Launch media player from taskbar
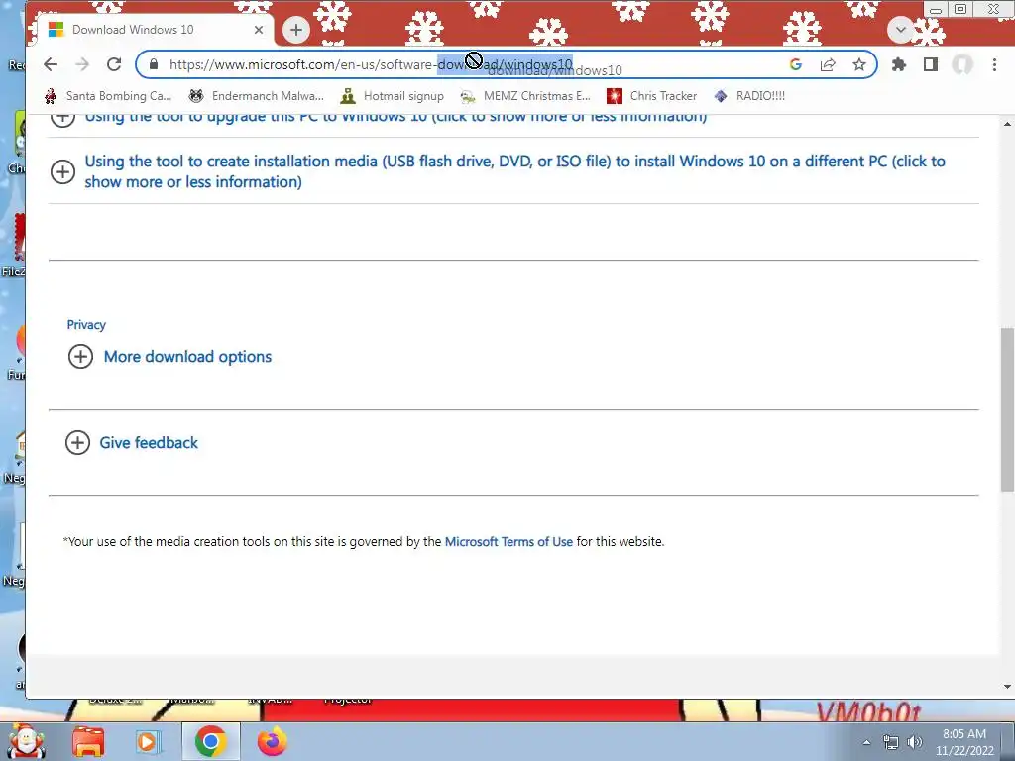Viewport: 1015px width, 761px height. [x=148, y=741]
